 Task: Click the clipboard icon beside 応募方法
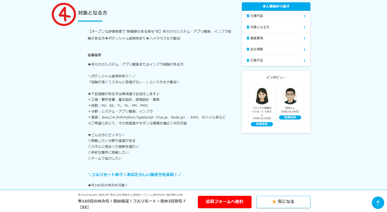(x=248, y=60)
